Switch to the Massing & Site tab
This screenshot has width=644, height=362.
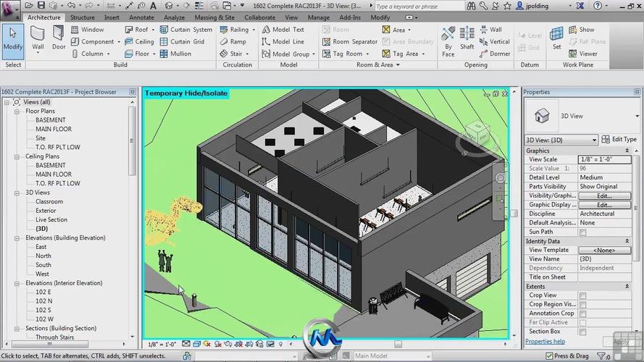[214, 17]
